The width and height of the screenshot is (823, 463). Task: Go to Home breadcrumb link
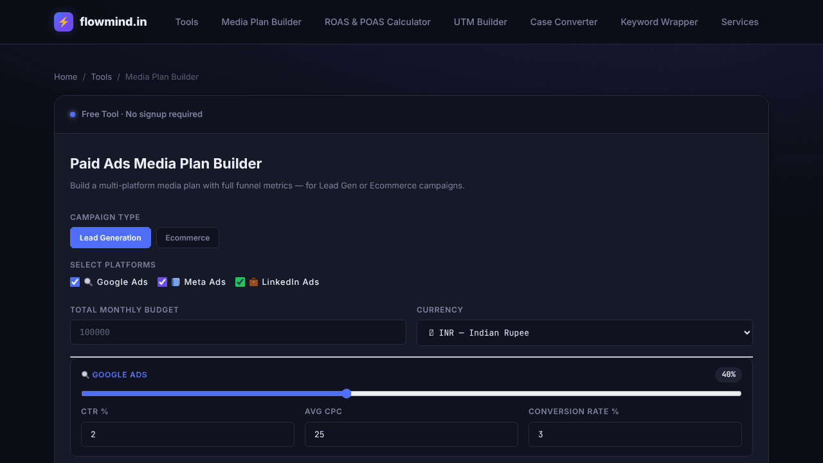click(x=66, y=77)
